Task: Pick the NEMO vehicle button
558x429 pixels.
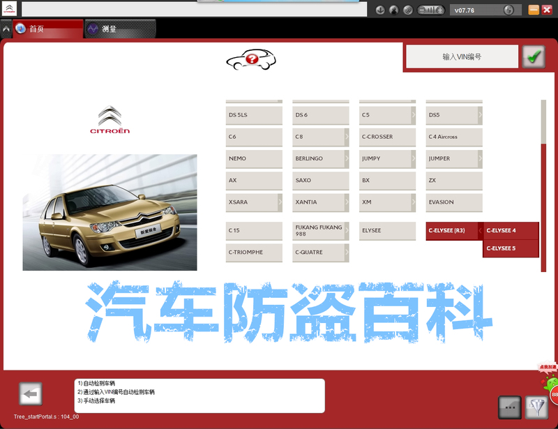Action: (254, 158)
